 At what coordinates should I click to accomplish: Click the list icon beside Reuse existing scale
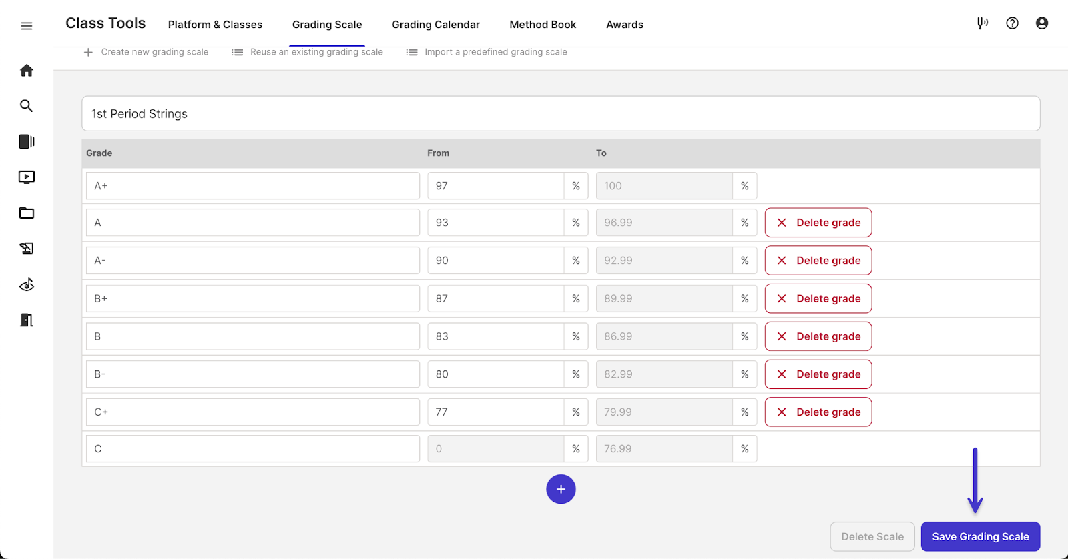pyautogui.click(x=237, y=52)
